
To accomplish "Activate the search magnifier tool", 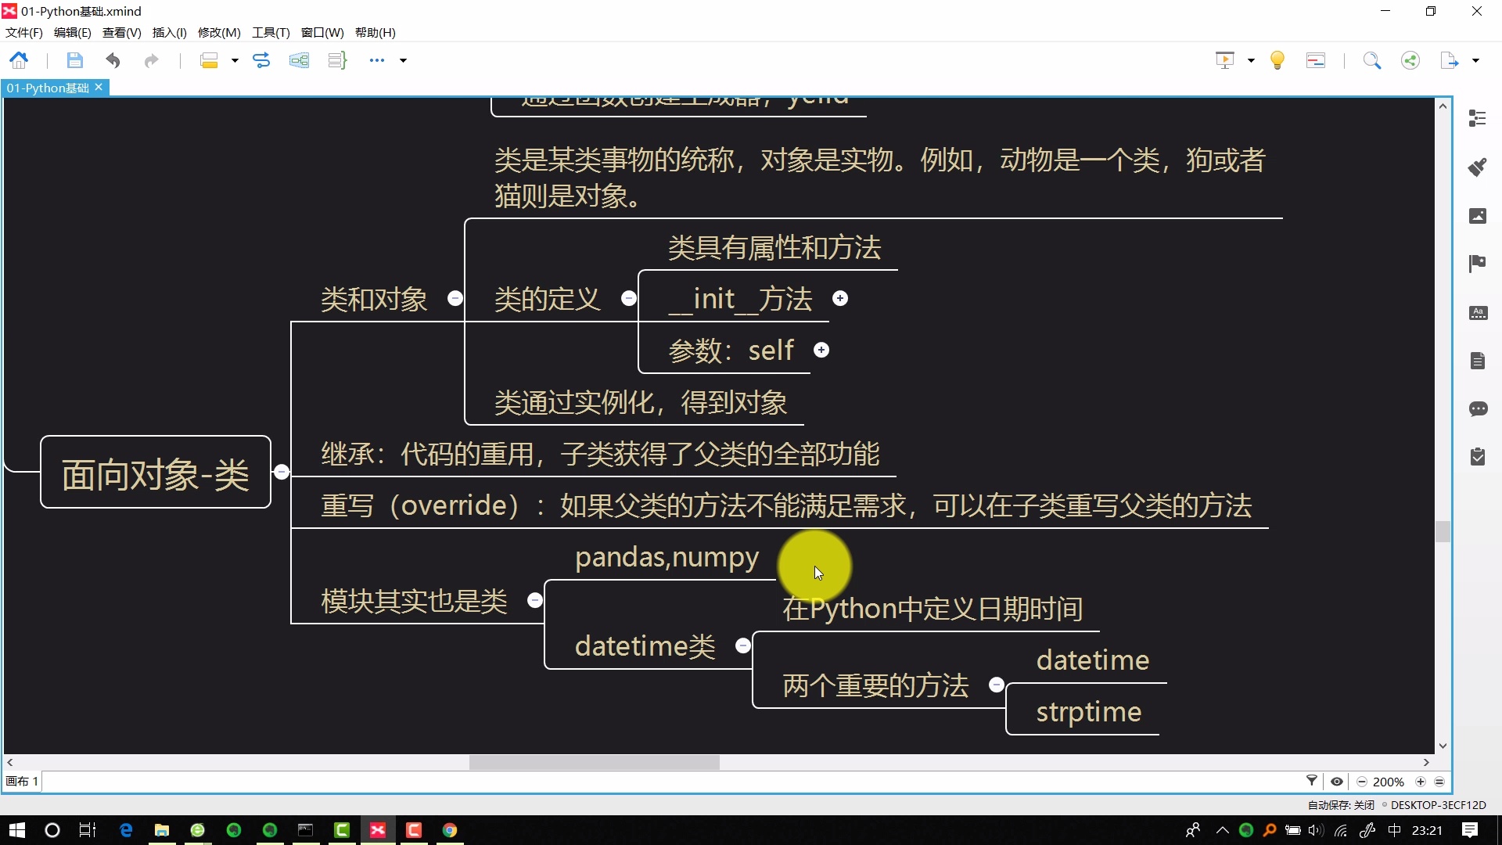I will coord(1372,59).
